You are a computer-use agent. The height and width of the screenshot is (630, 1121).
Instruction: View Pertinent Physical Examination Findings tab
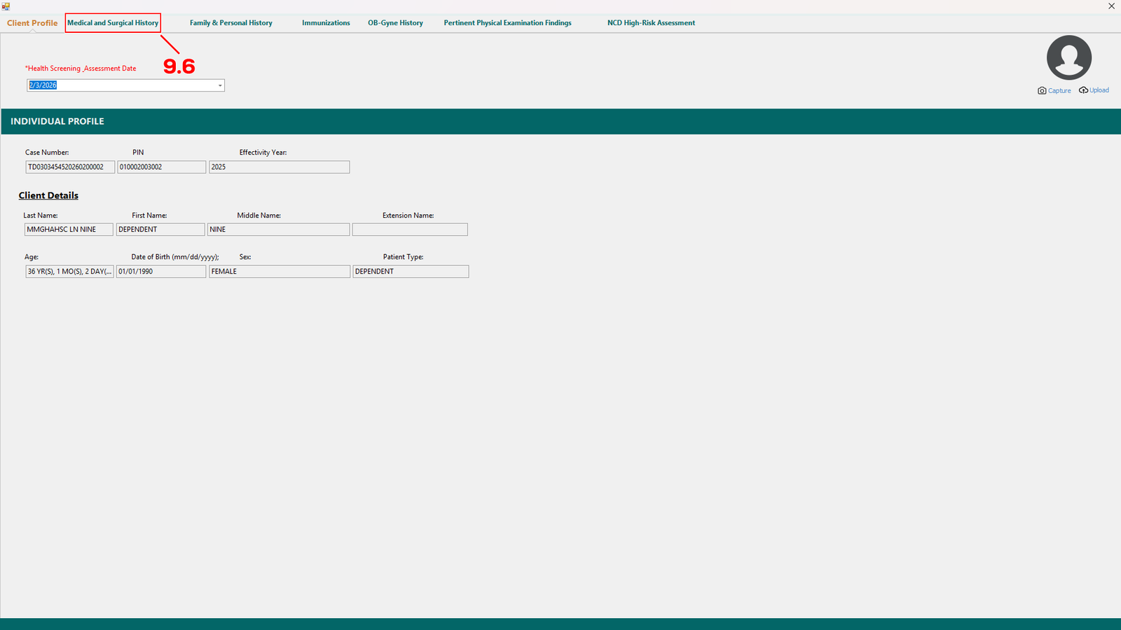click(507, 23)
